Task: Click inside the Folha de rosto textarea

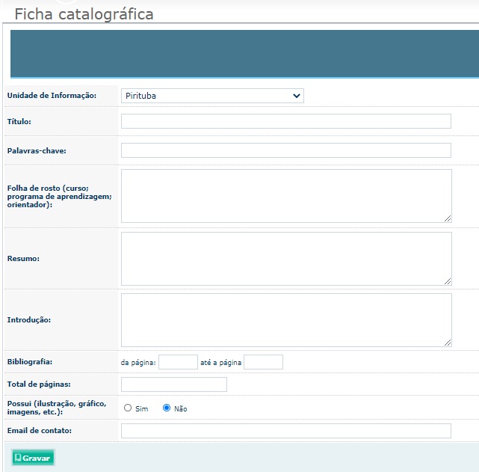Action: coord(286,196)
